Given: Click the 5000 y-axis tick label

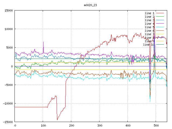Looking at the screenshot, I should pyautogui.click(x=9, y=48).
